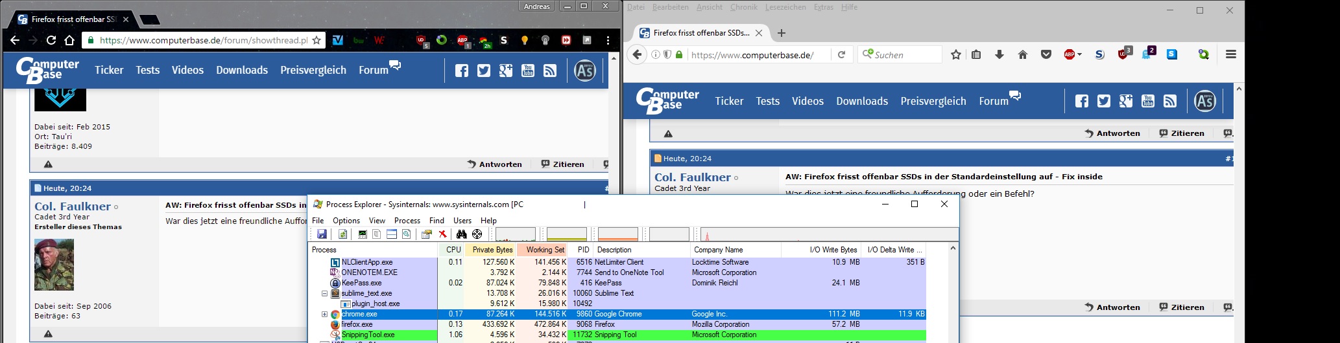Open File menu in Process Explorer

pos(318,221)
